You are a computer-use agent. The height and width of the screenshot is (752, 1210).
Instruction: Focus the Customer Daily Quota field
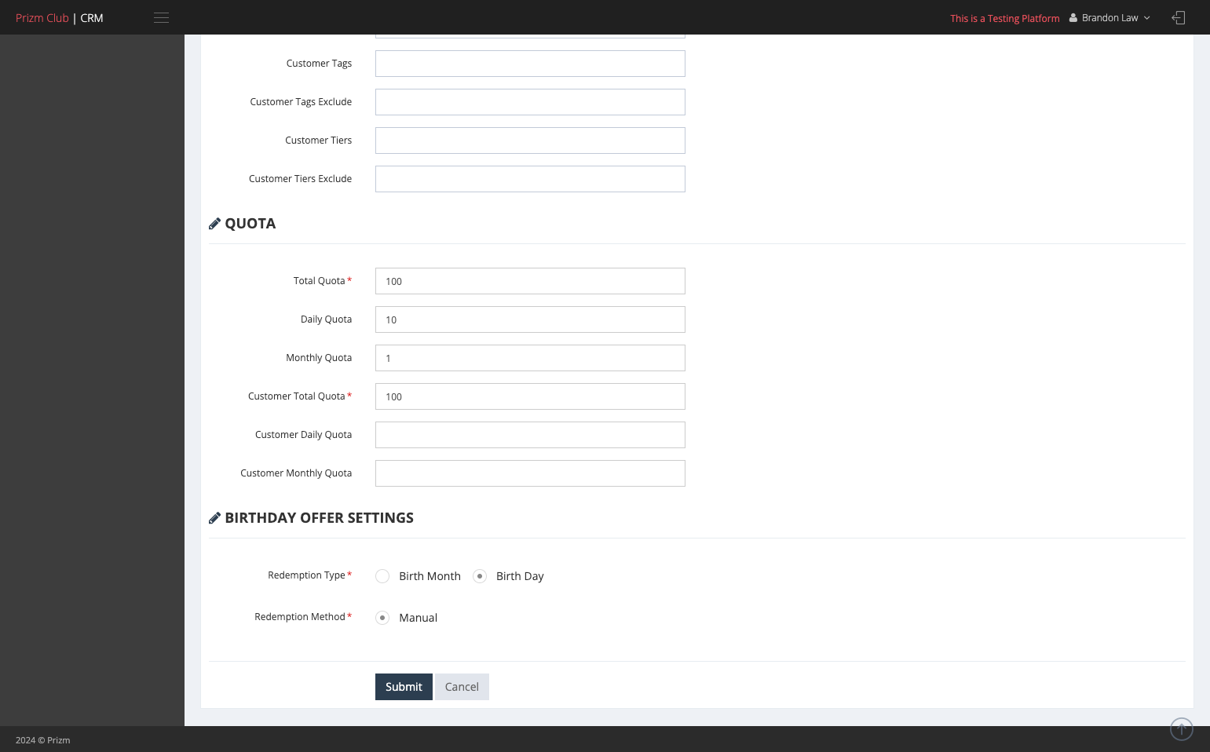point(530,435)
